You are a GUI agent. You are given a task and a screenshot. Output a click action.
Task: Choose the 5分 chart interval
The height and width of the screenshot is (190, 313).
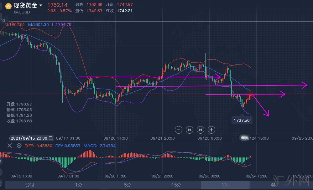127,185
